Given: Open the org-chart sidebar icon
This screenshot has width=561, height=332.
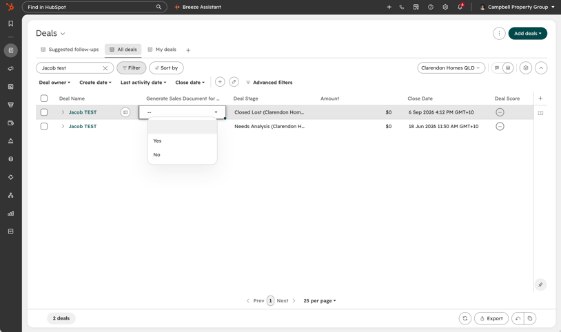Looking at the screenshot, I should [x=11, y=196].
